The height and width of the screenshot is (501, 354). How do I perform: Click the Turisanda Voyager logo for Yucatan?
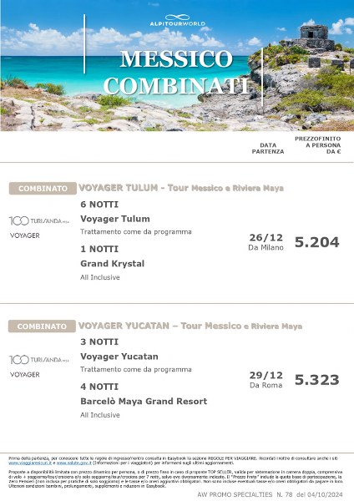tap(38, 367)
